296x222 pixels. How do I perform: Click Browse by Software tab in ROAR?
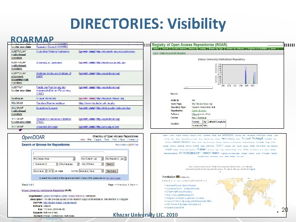coord(236,49)
